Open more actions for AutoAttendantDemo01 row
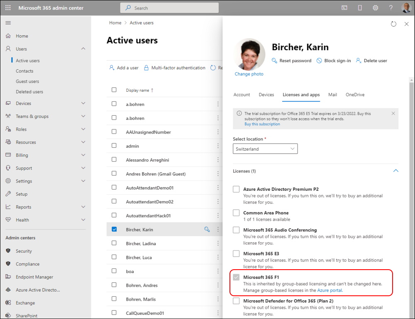 (218, 188)
